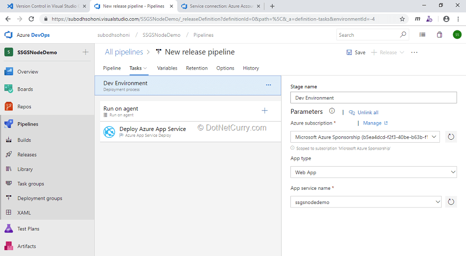Switch to the Retention tab

click(x=197, y=68)
